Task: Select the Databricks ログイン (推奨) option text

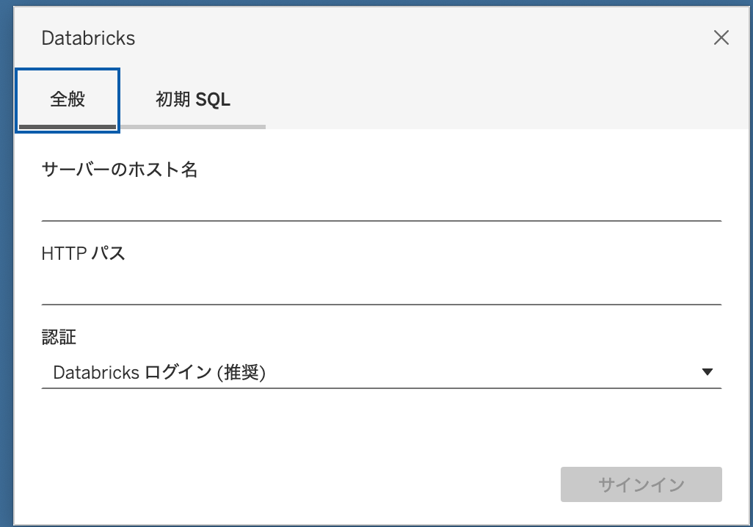Action: click(x=159, y=373)
